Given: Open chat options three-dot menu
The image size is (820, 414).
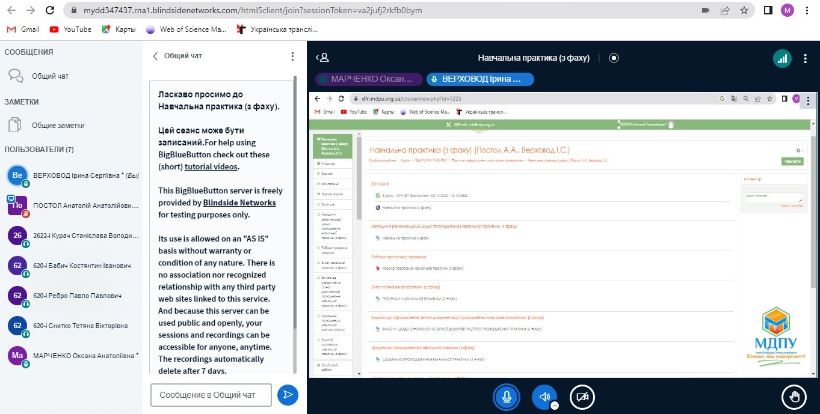Looking at the screenshot, I should (x=292, y=56).
